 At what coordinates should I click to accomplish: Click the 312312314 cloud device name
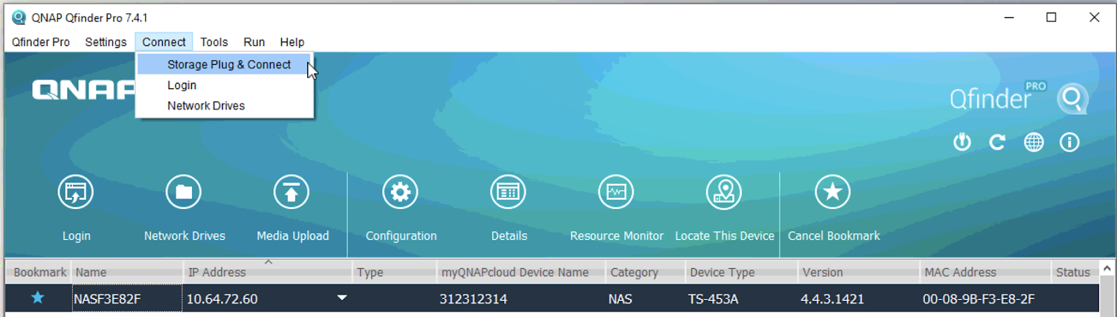(x=473, y=299)
